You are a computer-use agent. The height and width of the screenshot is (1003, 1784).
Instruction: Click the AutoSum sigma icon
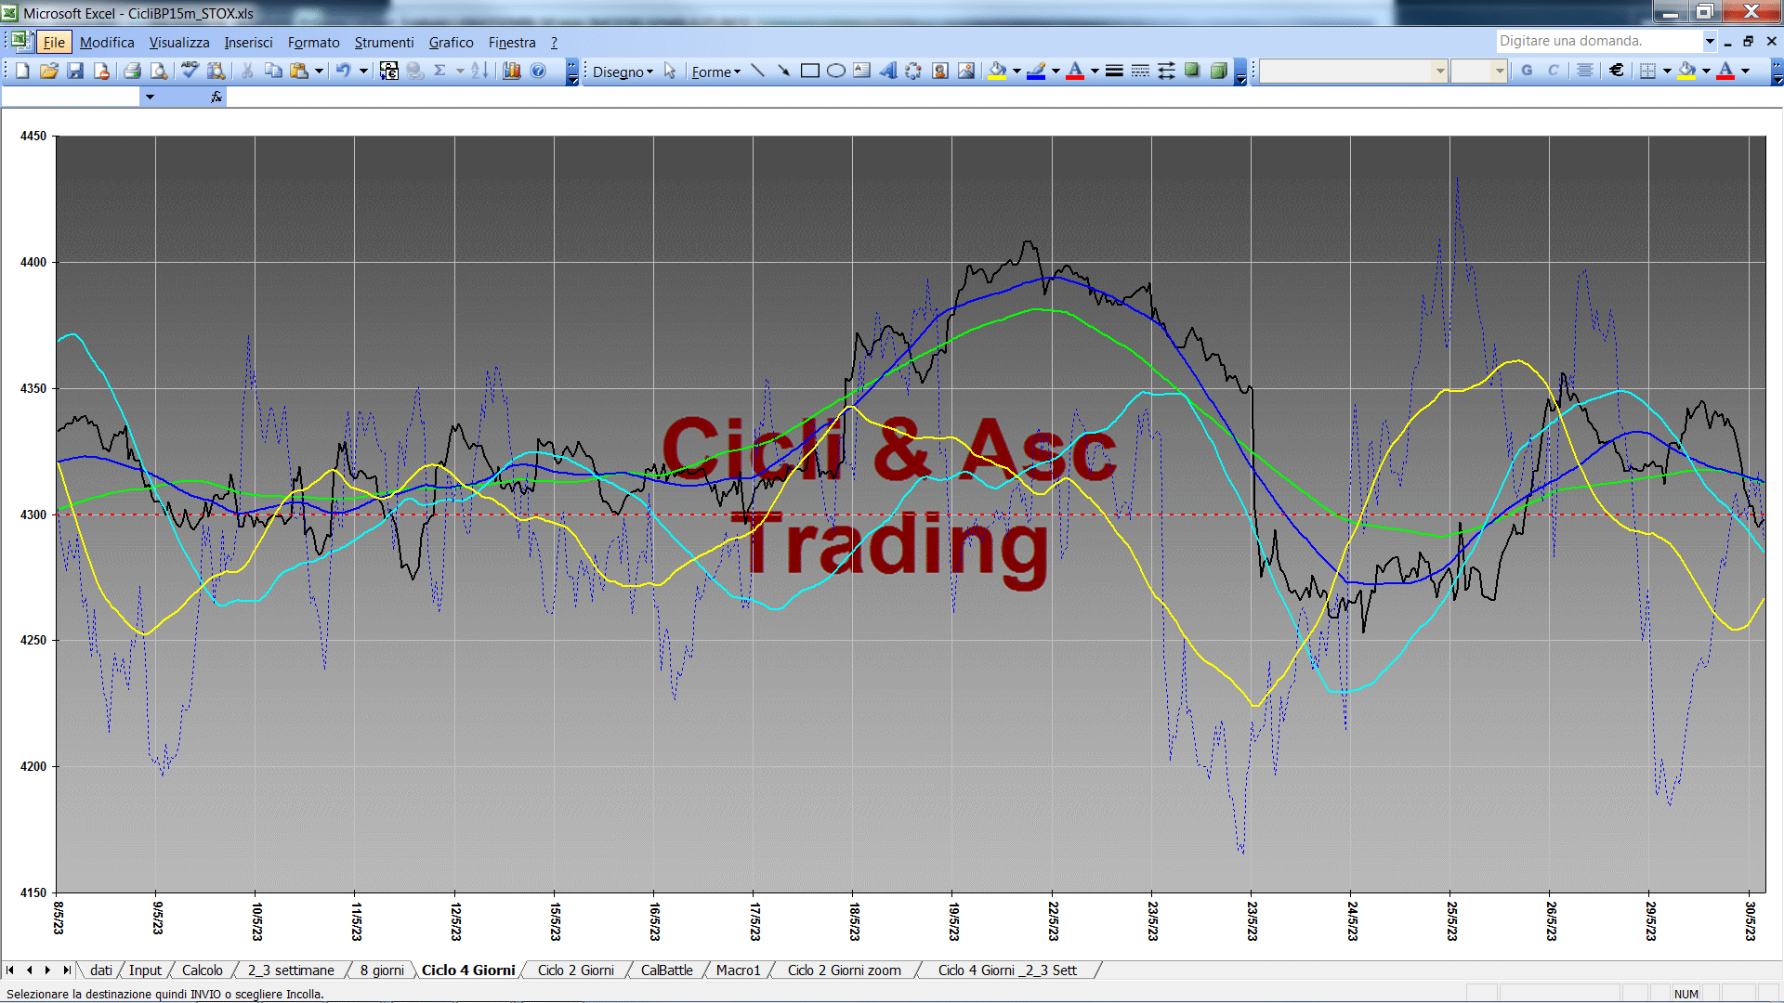point(440,71)
